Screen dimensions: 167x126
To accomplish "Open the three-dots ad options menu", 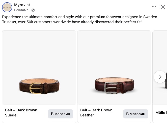I will (x=154, y=7).
